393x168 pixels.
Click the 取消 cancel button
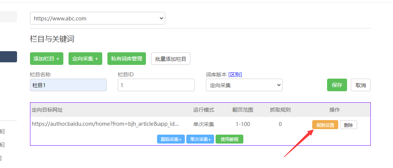[x=360, y=85]
